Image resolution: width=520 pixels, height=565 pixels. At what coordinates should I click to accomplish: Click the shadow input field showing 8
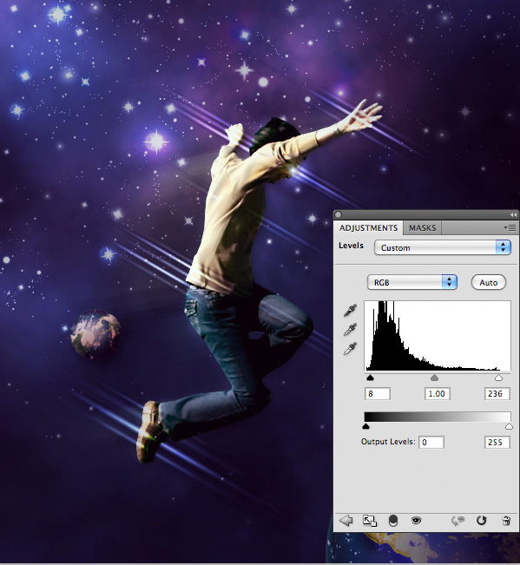click(378, 393)
